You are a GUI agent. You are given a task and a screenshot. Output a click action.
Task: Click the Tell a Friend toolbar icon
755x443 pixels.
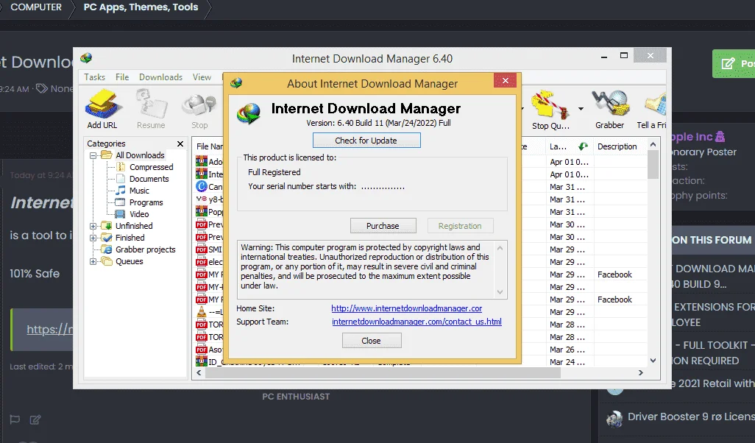[652, 110]
